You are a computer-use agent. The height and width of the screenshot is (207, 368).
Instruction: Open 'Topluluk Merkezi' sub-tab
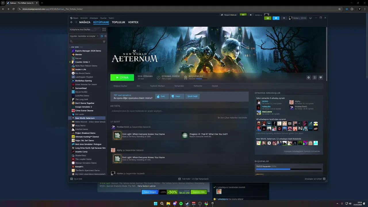click(157, 86)
